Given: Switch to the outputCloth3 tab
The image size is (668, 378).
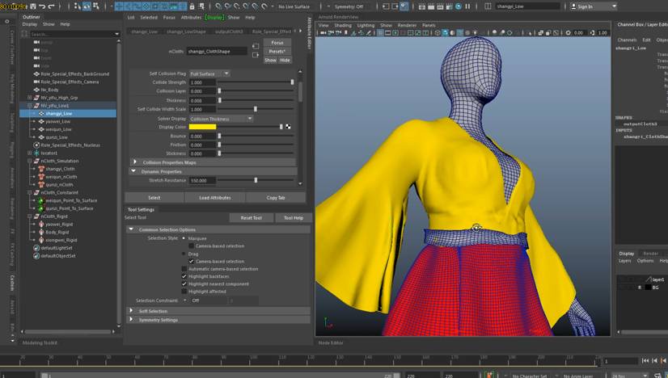Looking at the screenshot, I should (229, 31).
